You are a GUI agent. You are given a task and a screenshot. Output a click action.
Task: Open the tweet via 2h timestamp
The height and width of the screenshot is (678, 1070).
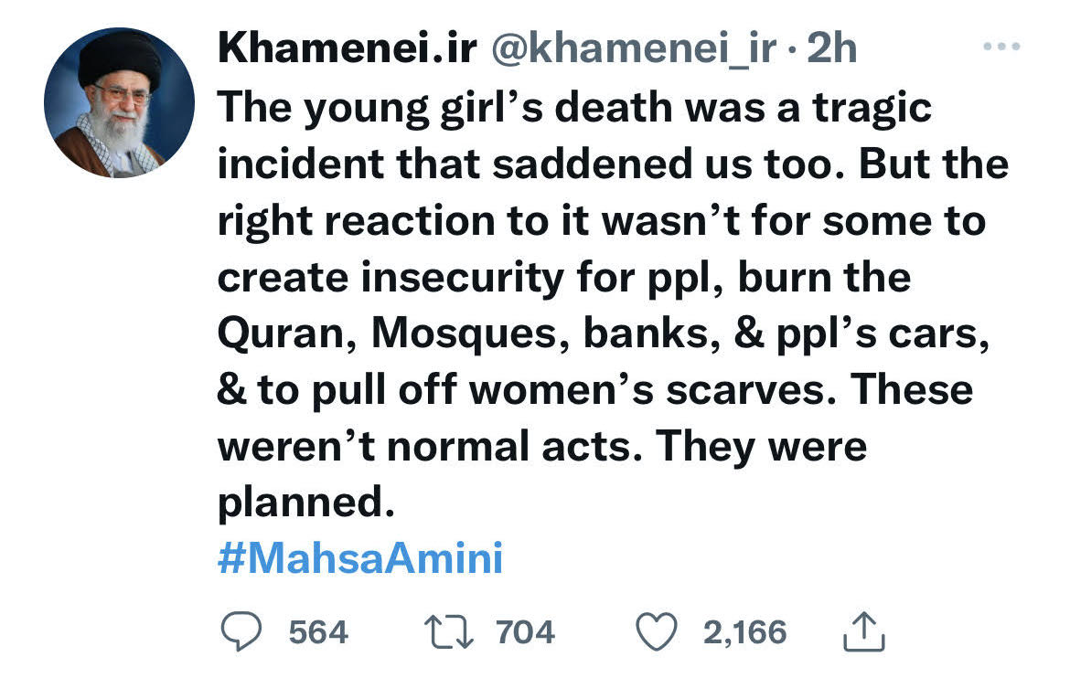click(832, 48)
